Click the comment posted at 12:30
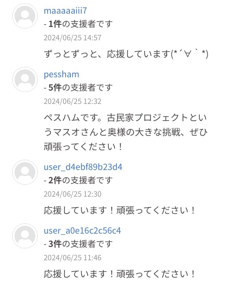The height and width of the screenshot is (283, 228). click(120, 210)
